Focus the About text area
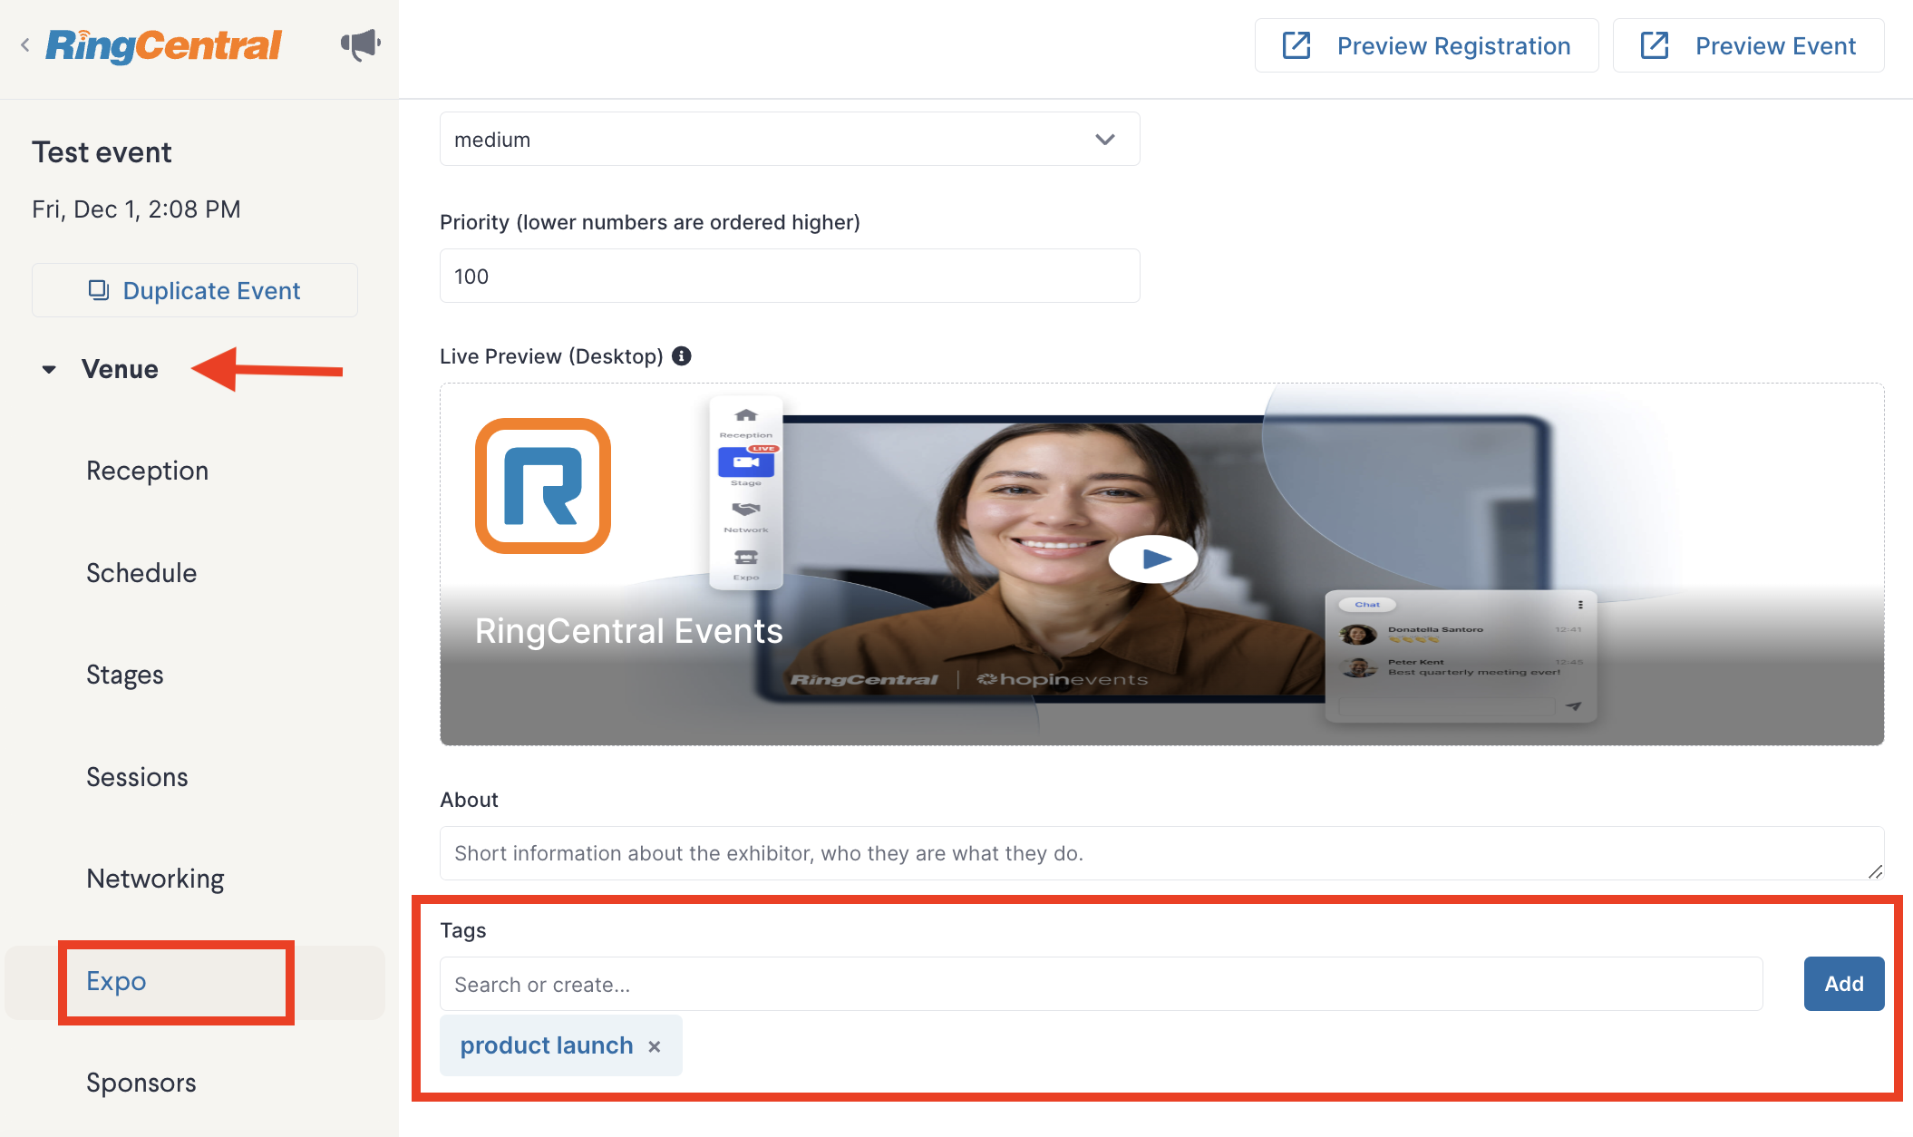Screen dimensions: 1913x1137 (1161, 853)
